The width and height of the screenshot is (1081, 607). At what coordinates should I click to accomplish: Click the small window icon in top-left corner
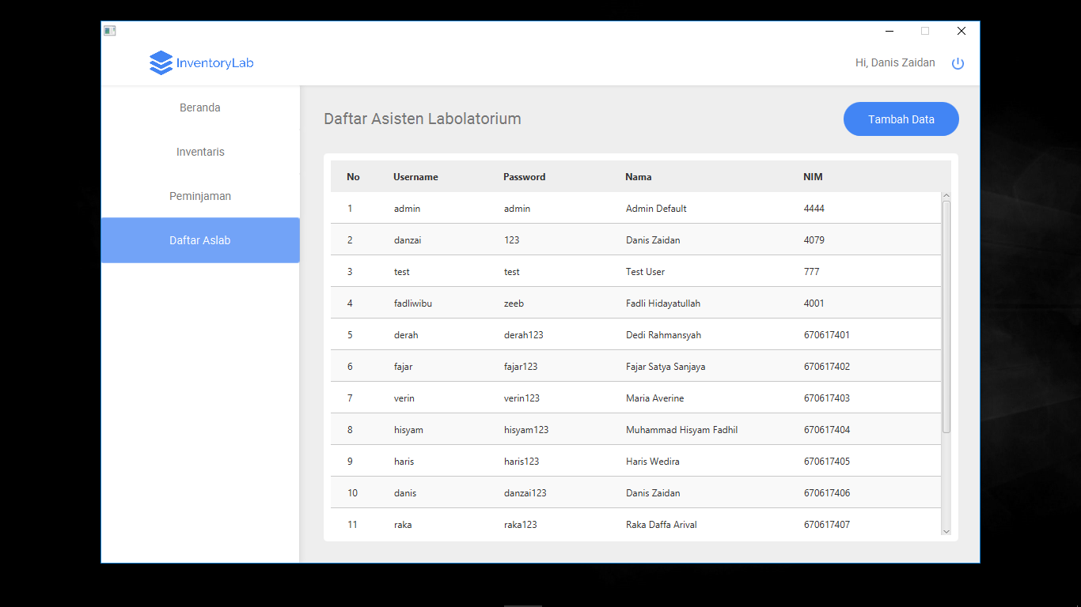point(109,30)
